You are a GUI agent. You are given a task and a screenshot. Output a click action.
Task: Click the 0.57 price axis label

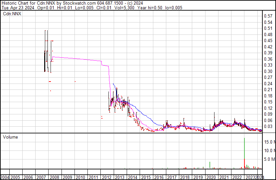coord(268,16)
